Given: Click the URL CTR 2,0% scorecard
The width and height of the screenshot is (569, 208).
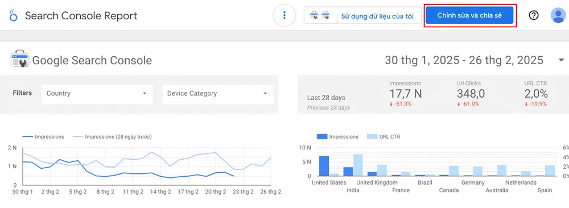Looking at the screenshot, I should (x=535, y=94).
